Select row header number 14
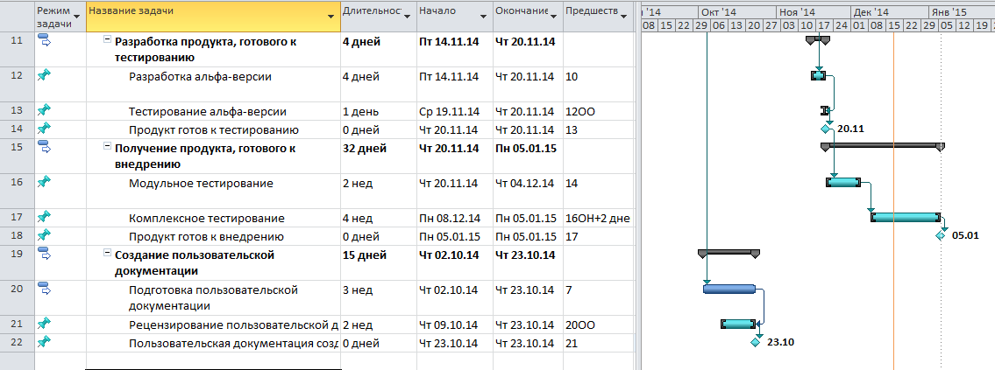 [x=16, y=129]
